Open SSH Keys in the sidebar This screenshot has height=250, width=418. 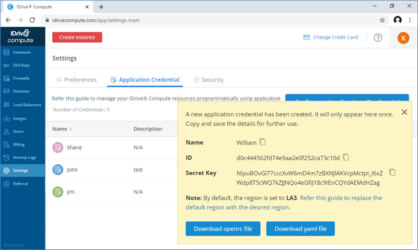click(22, 65)
